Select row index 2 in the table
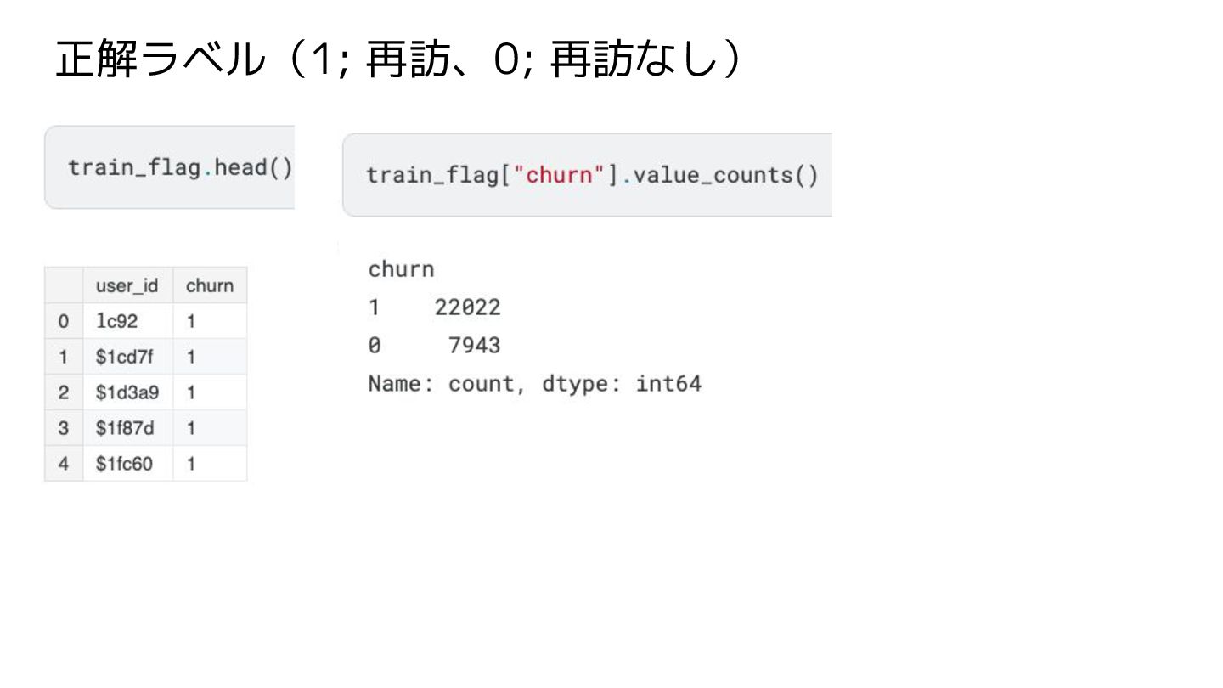The height and width of the screenshot is (688, 1223). 63,393
